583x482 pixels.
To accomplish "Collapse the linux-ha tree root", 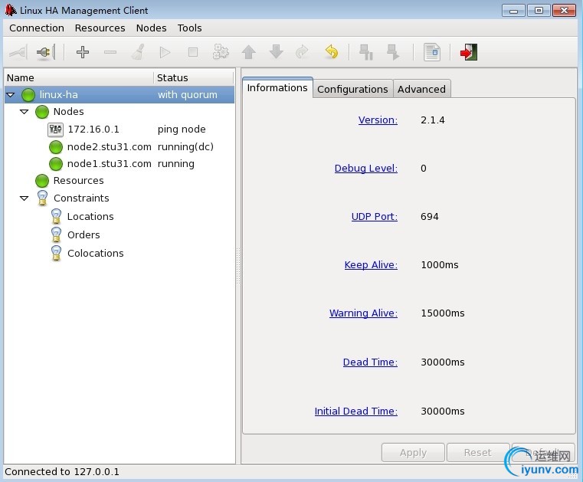I will point(11,95).
